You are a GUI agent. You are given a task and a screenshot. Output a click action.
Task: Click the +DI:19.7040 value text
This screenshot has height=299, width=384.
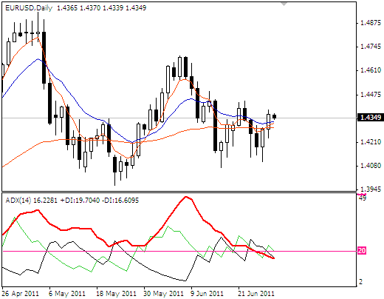[80, 200]
